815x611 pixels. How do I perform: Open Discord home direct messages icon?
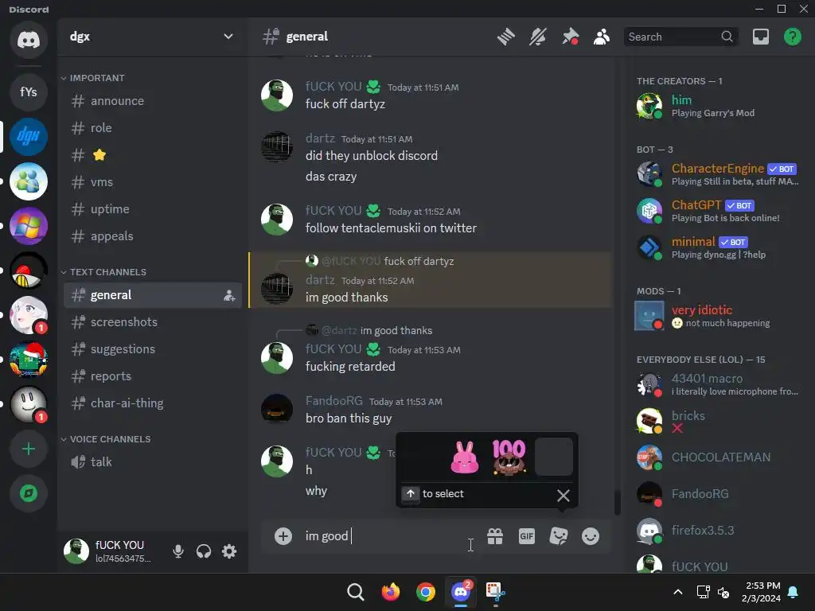coord(29,40)
